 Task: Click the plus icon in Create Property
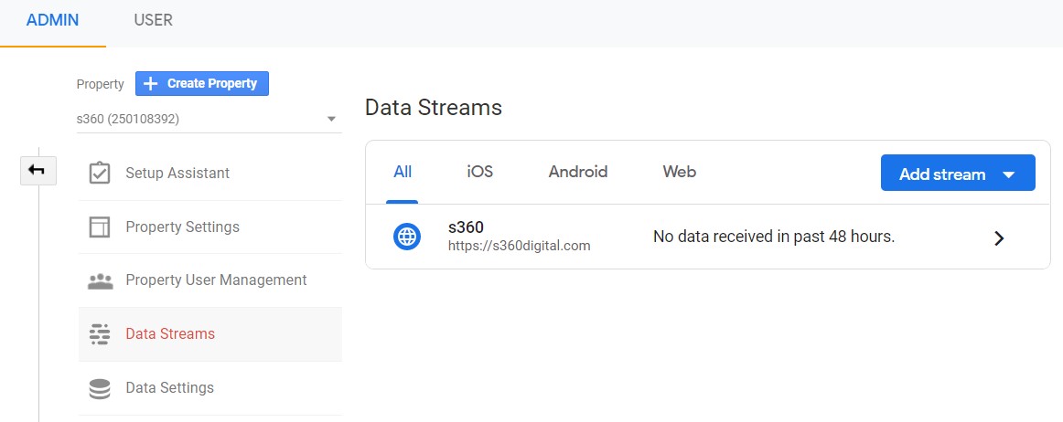click(152, 83)
